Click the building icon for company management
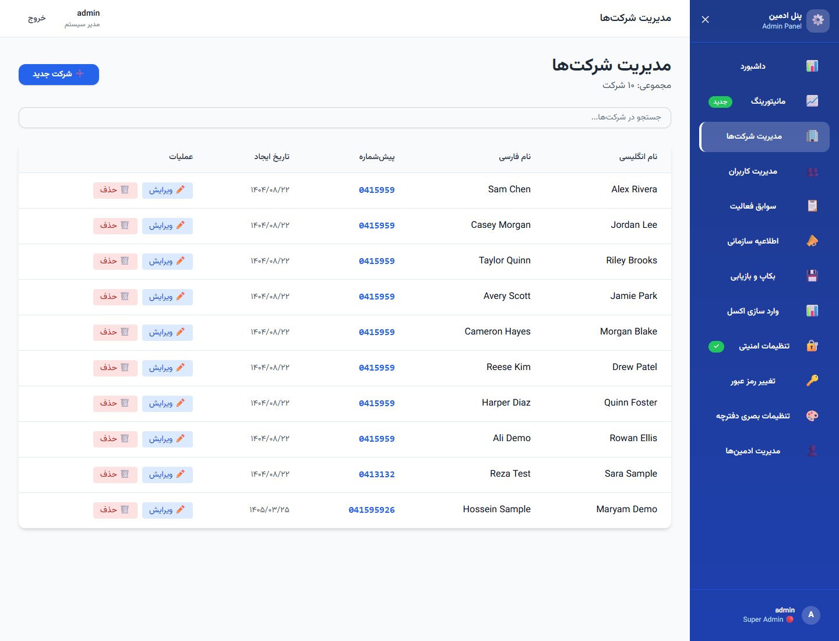 point(812,136)
